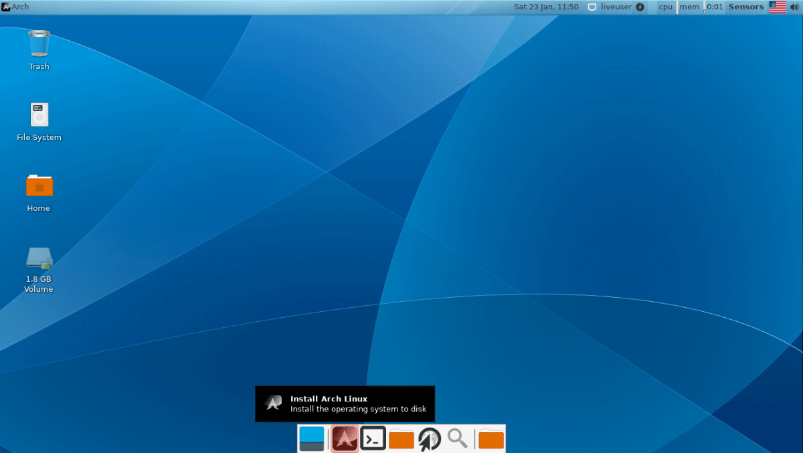Click the File System label text

coord(39,137)
